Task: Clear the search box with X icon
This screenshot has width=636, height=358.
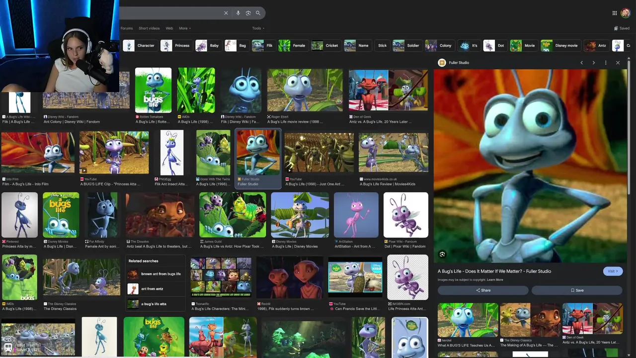Action: coord(226,13)
